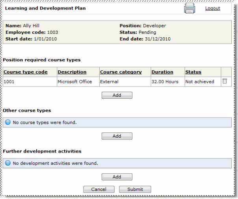Click 'Position required course types' heading
The image size is (238, 199).
tap(42, 60)
